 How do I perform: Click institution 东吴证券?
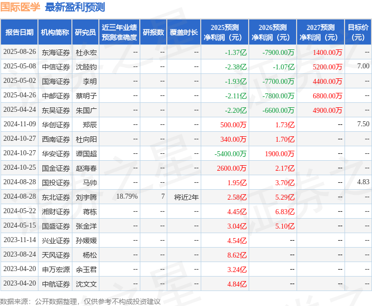pos(56,110)
